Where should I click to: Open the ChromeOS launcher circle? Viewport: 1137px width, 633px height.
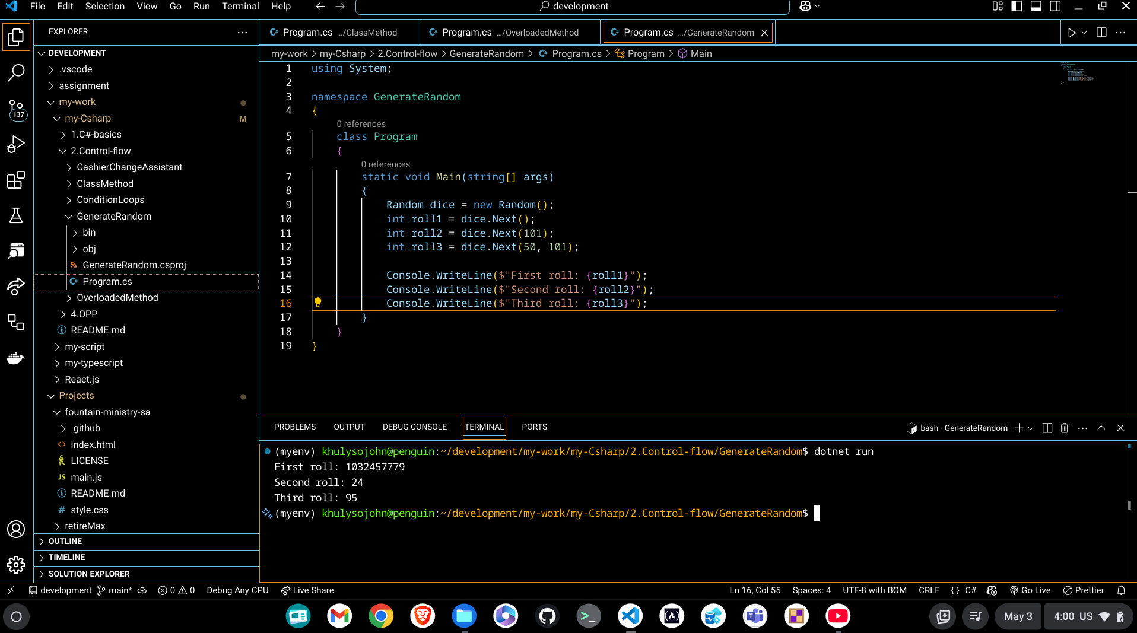(x=17, y=616)
